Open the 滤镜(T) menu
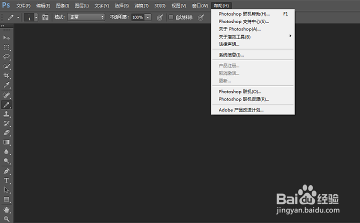The image size is (360, 223). (141, 5)
